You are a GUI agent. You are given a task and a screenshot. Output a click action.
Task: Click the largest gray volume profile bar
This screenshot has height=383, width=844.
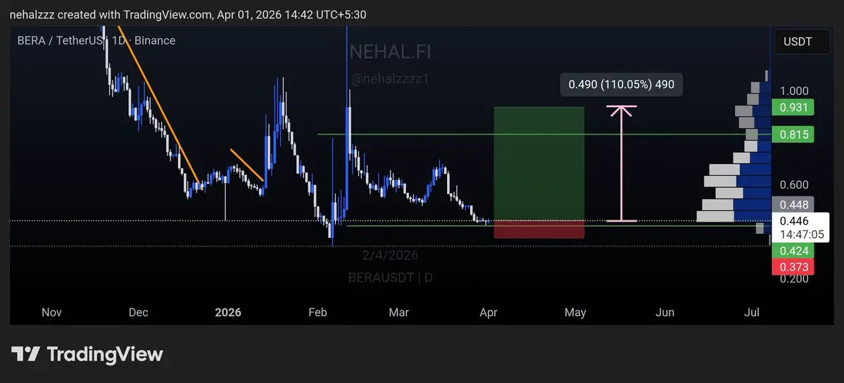point(715,216)
